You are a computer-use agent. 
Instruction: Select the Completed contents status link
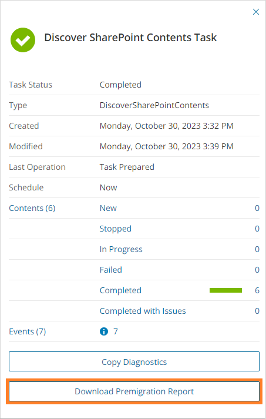click(x=120, y=290)
